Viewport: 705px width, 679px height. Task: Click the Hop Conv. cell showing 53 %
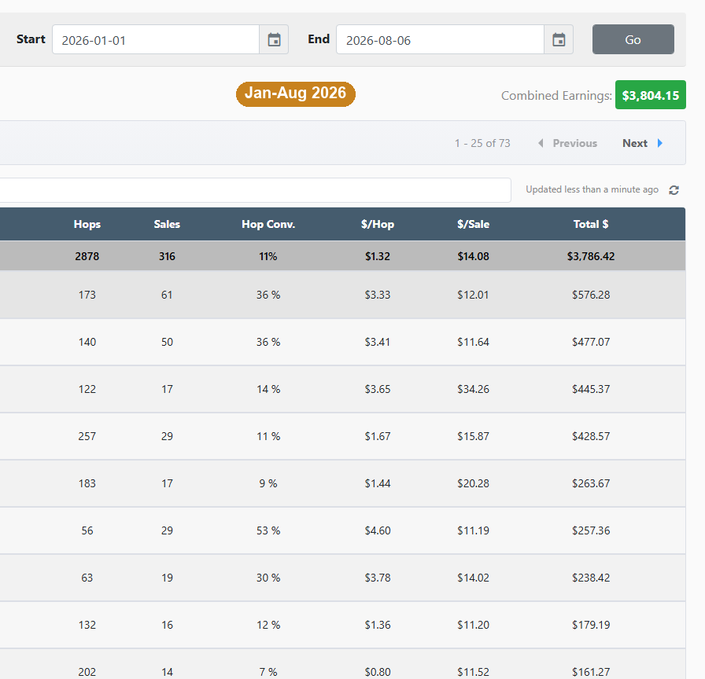pos(268,530)
